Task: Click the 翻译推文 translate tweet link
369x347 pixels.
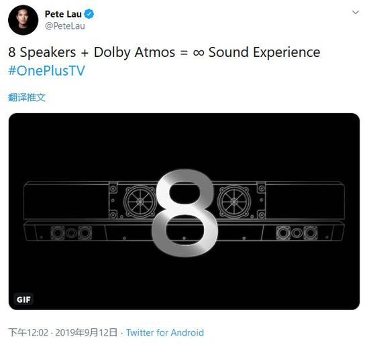Action: pyautogui.click(x=27, y=98)
